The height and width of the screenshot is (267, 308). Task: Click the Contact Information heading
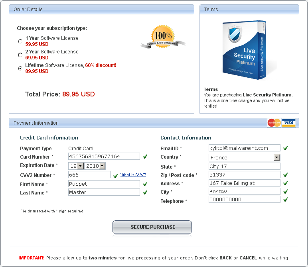(x=186, y=138)
